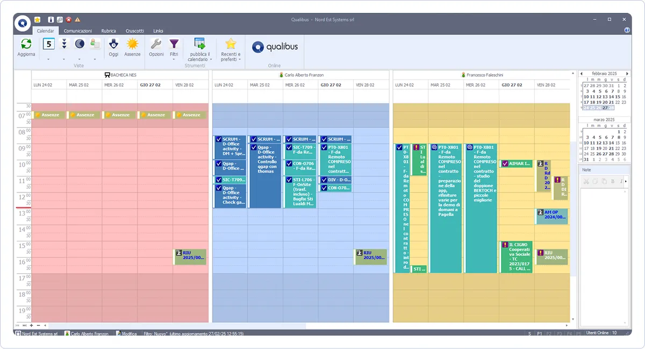The width and height of the screenshot is (645, 349).
Task: Go to previous month in mini calendar
Action: pos(582,73)
